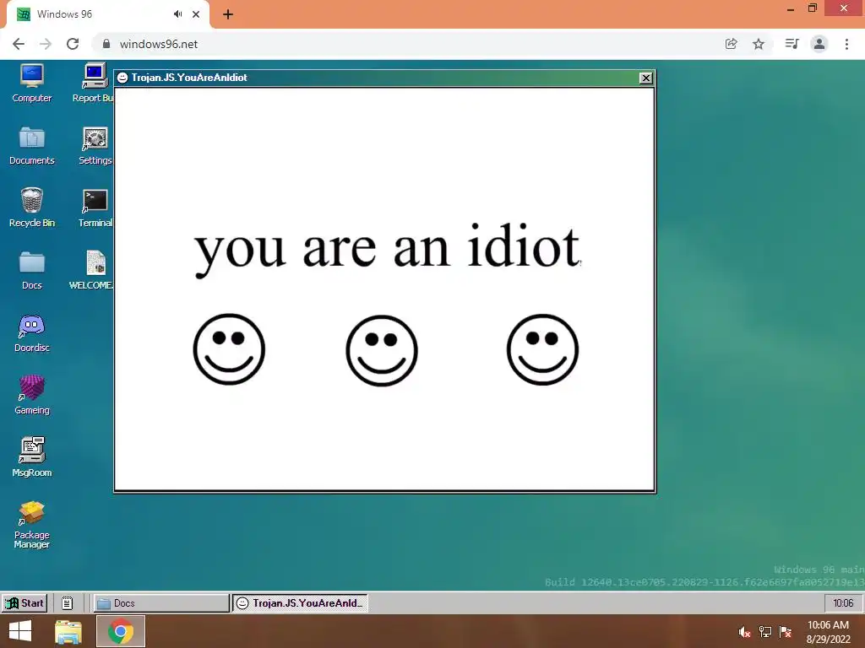Click the Chrome icon in host taskbar
Image resolution: width=865 pixels, height=648 pixels.
[x=121, y=631]
